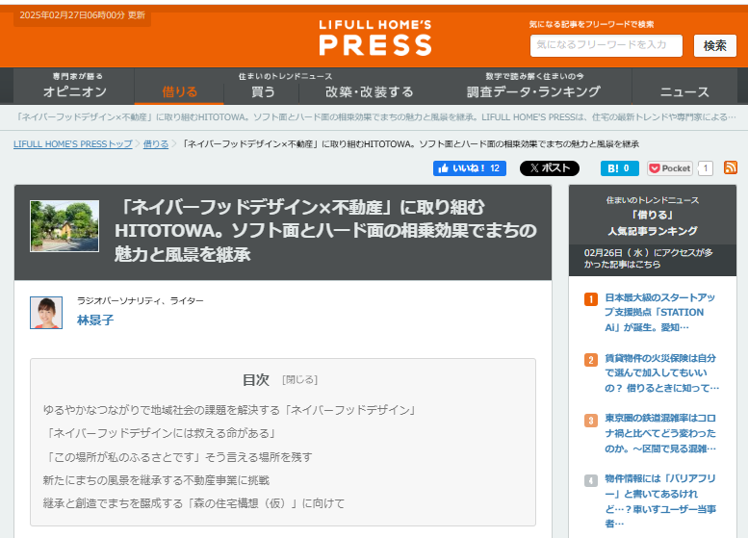Click the LIFULL HOME'S PRESS logo
This screenshot has height=538, width=748.
tap(374, 38)
